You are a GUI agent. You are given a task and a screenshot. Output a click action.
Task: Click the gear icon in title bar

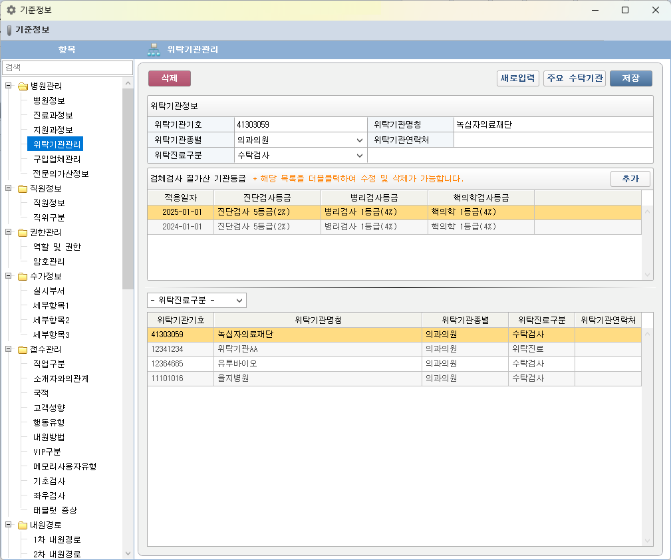(11, 10)
